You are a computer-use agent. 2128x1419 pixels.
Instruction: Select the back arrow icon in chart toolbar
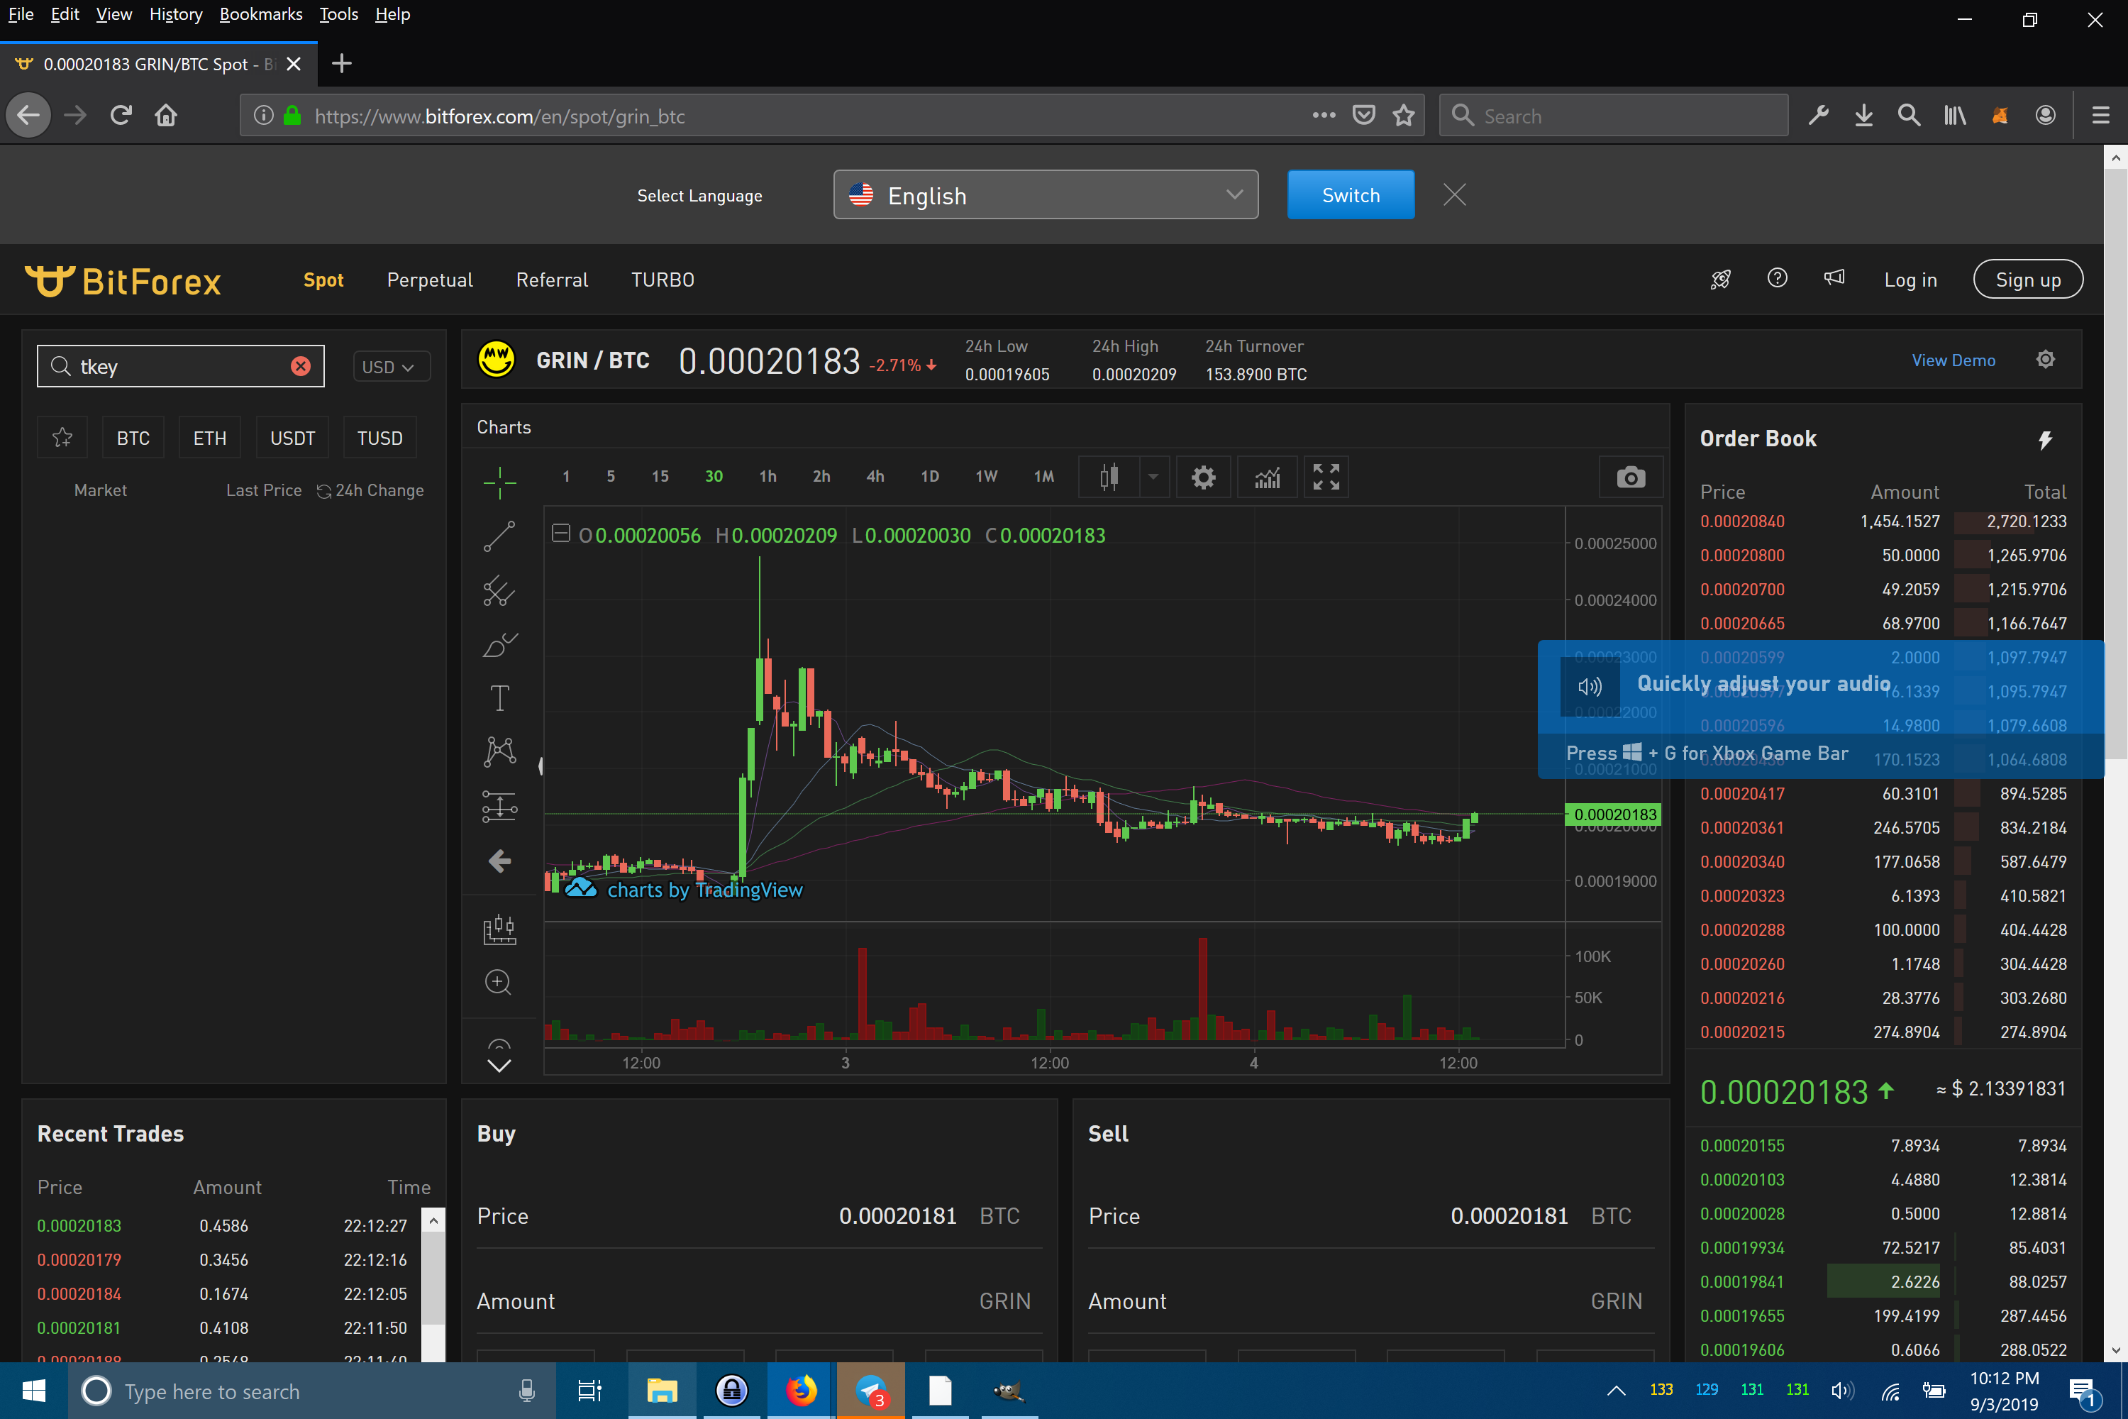499,861
